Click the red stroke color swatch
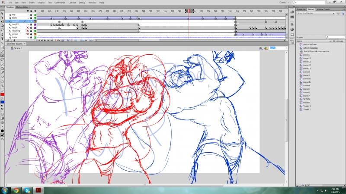Viewport: 346px width, 194px height. click(2, 94)
